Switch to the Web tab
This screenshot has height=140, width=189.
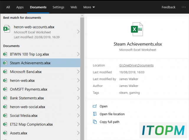coord(74,7)
